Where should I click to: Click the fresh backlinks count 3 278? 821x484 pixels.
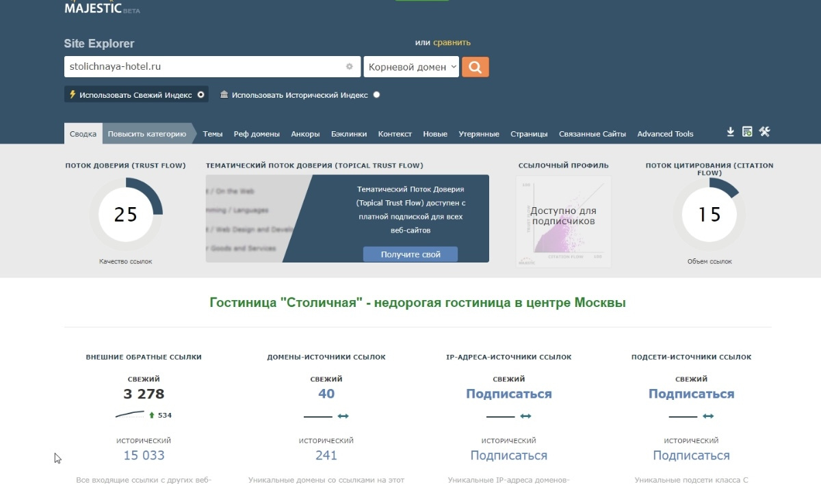[x=144, y=394]
